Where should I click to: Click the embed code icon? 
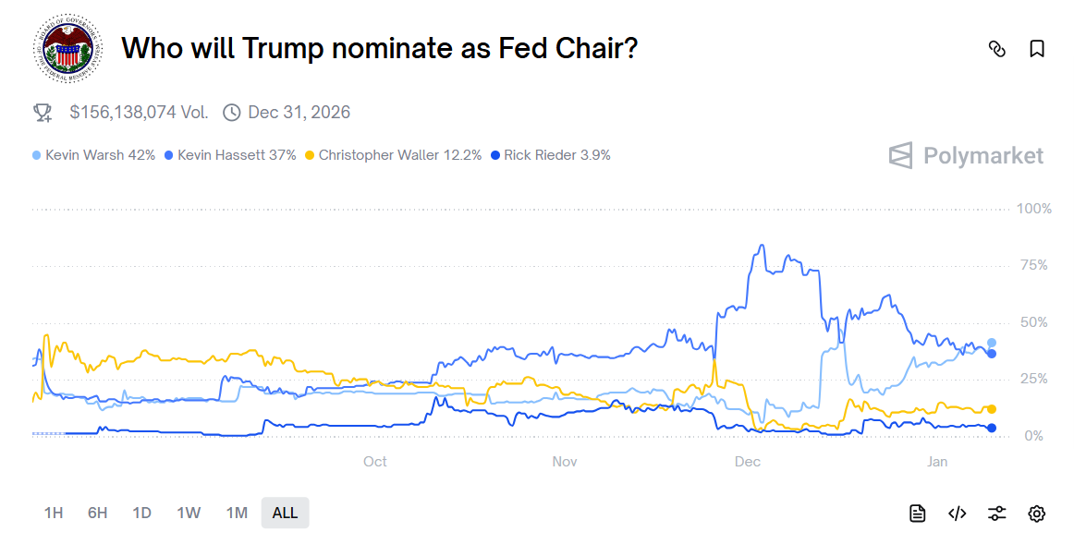click(x=957, y=513)
